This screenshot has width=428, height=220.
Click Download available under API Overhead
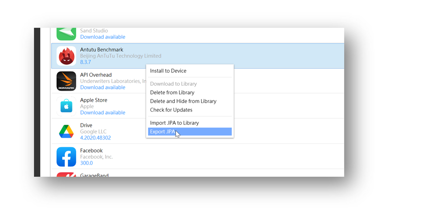[x=103, y=87]
